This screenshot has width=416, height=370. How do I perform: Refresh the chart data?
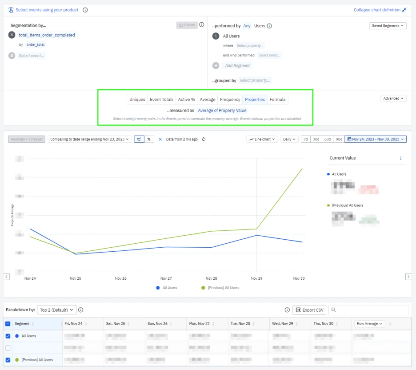tap(204, 139)
